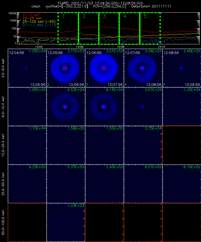The image size is (201, 242).
Task: Open the 25.0-50.0 keV image labeled 5.37E+03
Action: (x=66, y=184)
